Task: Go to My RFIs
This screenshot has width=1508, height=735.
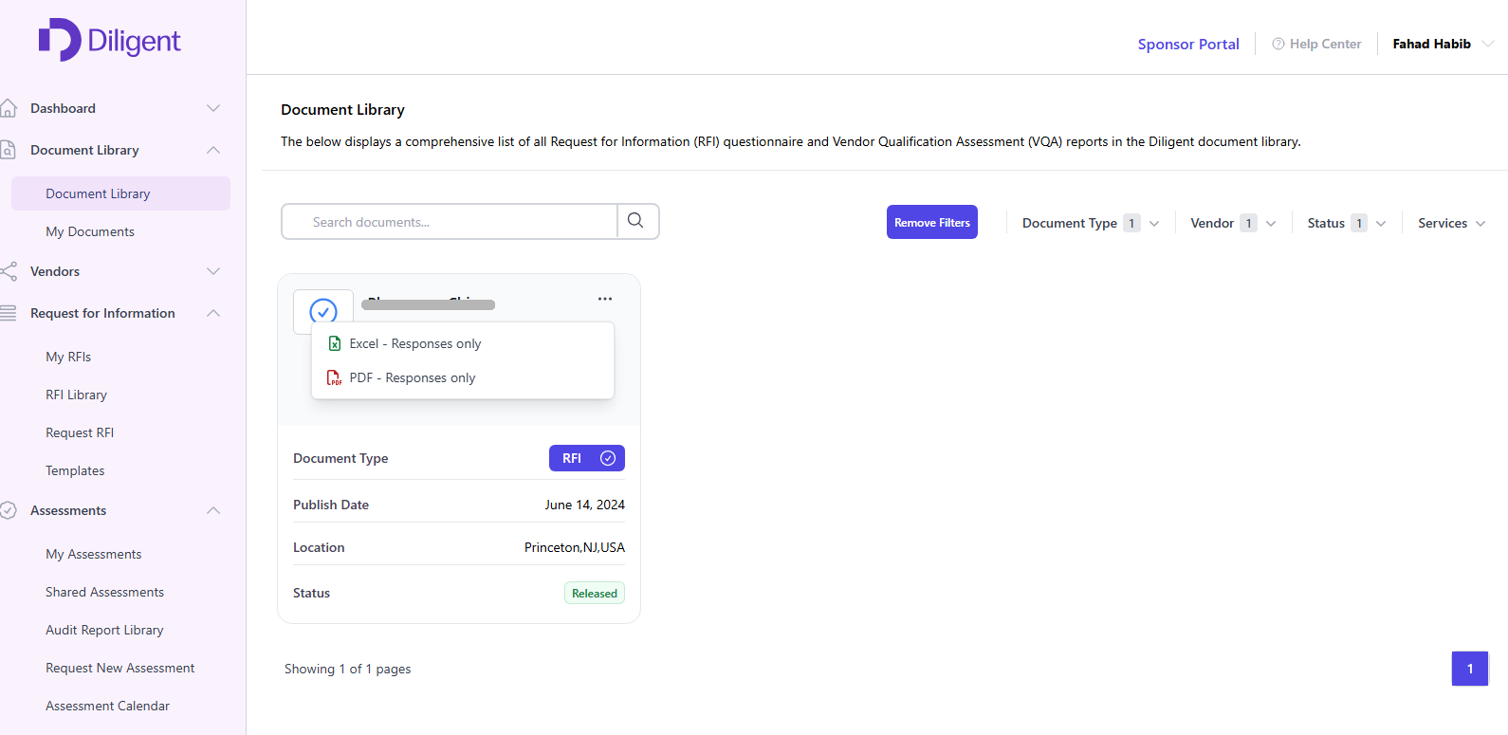Action: [x=68, y=357]
